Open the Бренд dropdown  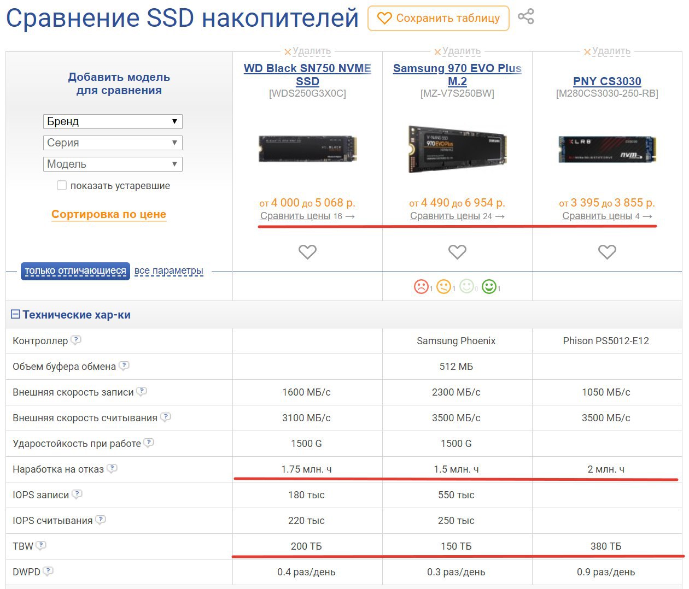(x=113, y=121)
